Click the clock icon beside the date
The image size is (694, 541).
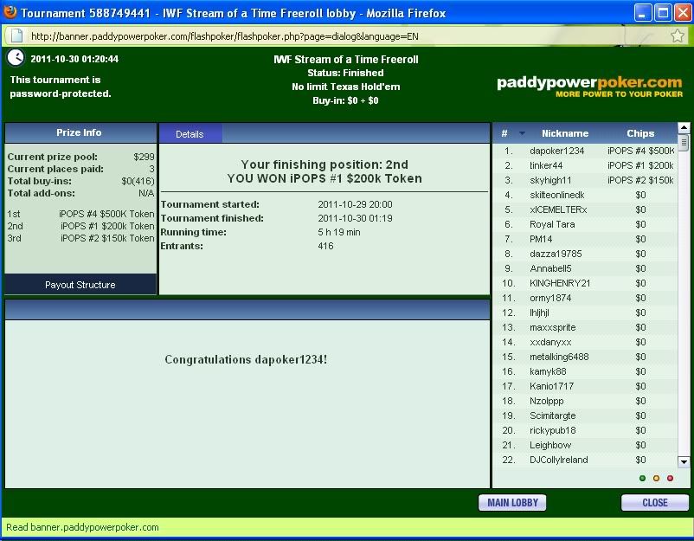[x=16, y=57]
